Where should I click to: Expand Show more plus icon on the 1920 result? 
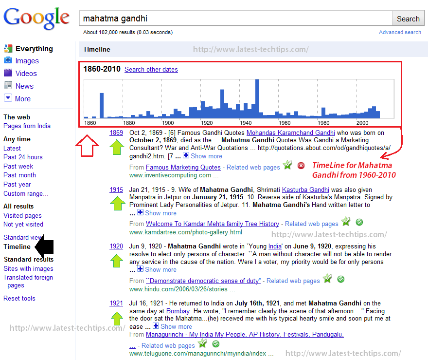click(x=140, y=269)
